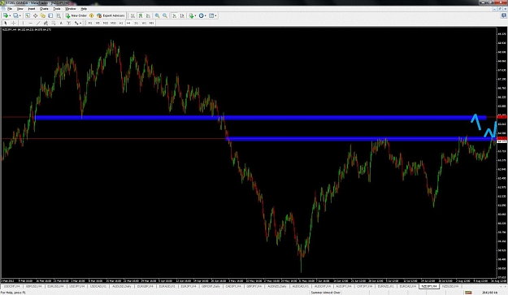Expand the Arrows tool dropdown

pyautogui.click(x=80, y=23)
